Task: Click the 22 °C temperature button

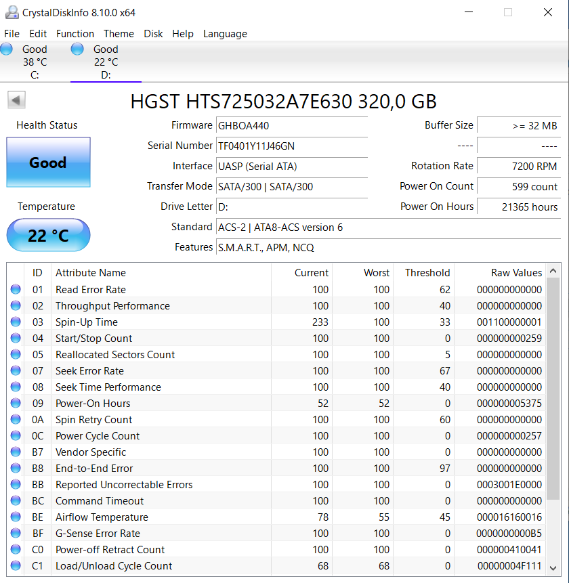Action: point(47,235)
